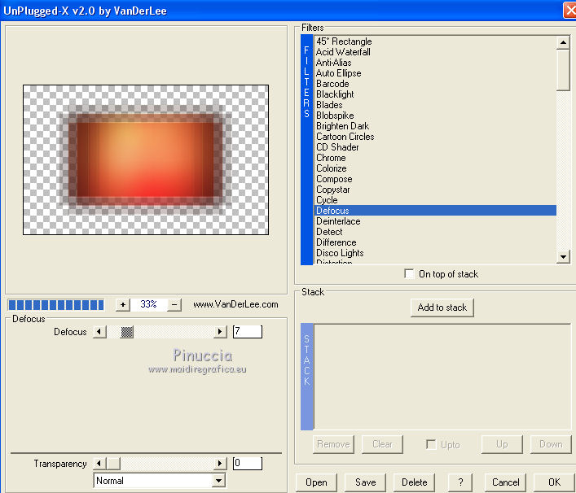Select the Detect filter
576x493 pixels.
tap(435, 232)
